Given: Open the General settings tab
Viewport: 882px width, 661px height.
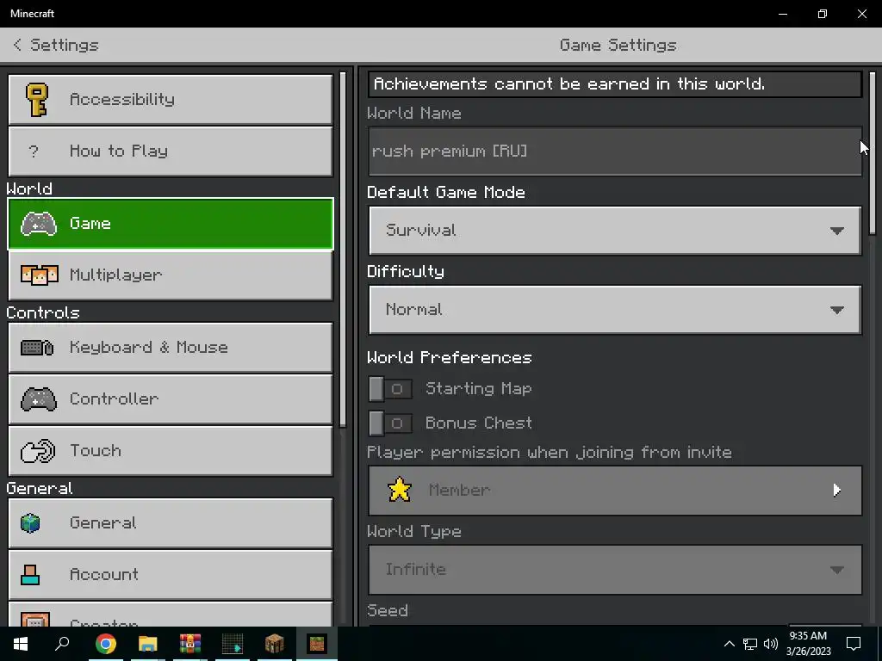Looking at the screenshot, I should 171,523.
